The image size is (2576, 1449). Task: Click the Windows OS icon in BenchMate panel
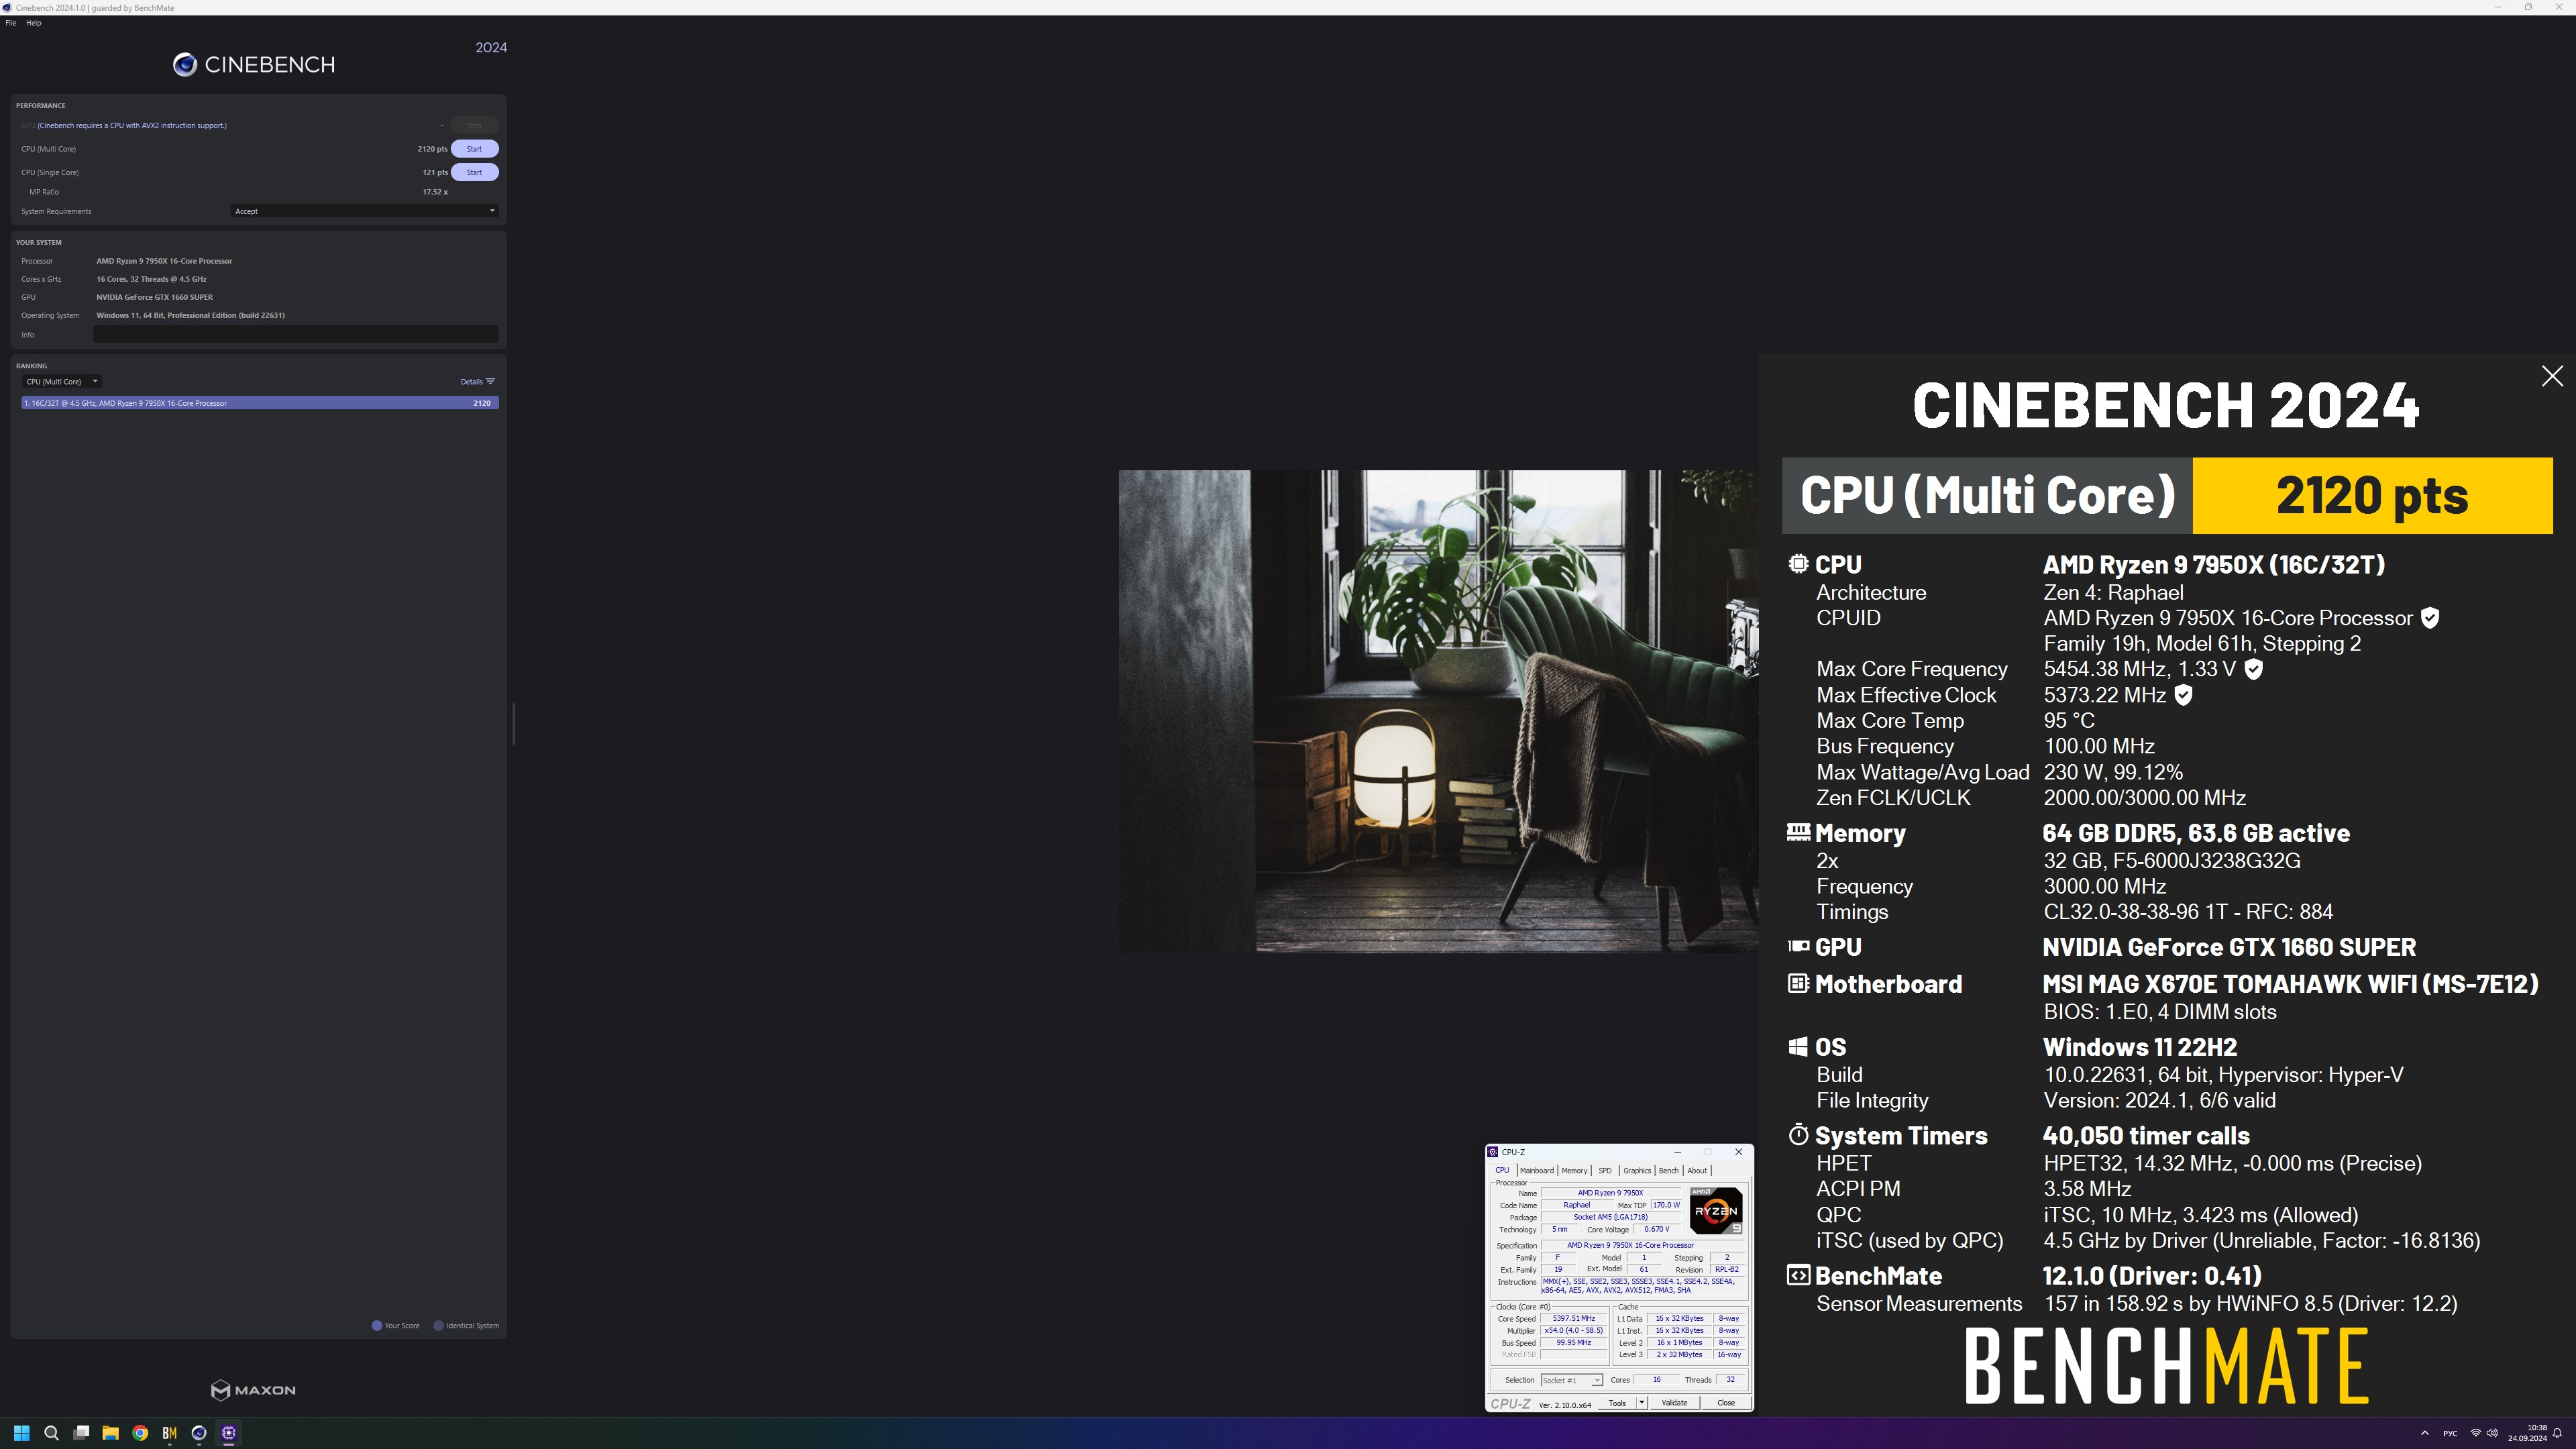click(1798, 1047)
